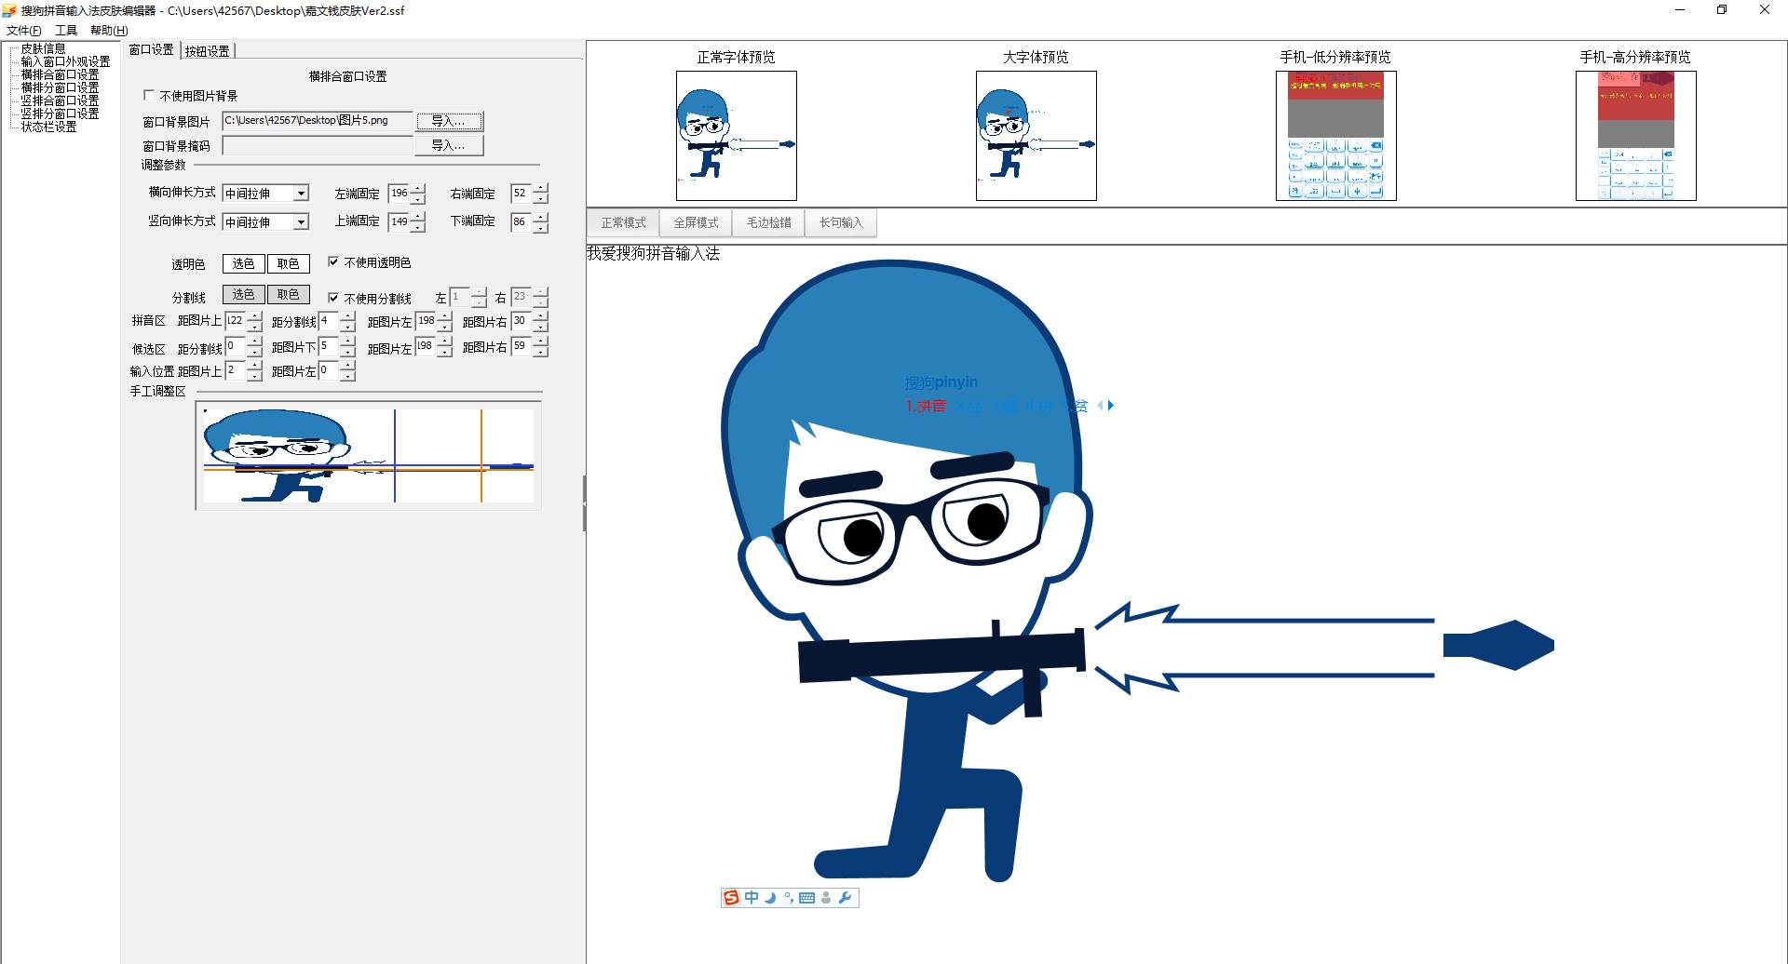This screenshot has width=1788, height=964.
Task: Decrease 下端固定 value with down arrow
Action: pyautogui.click(x=541, y=227)
